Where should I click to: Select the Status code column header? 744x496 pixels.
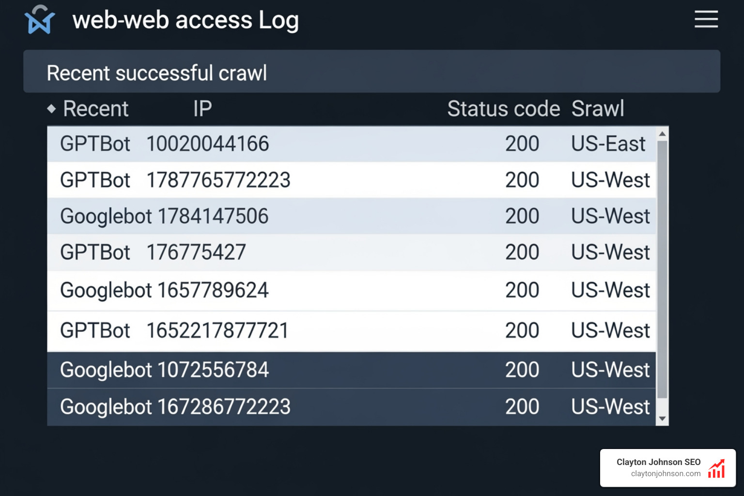coord(503,108)
